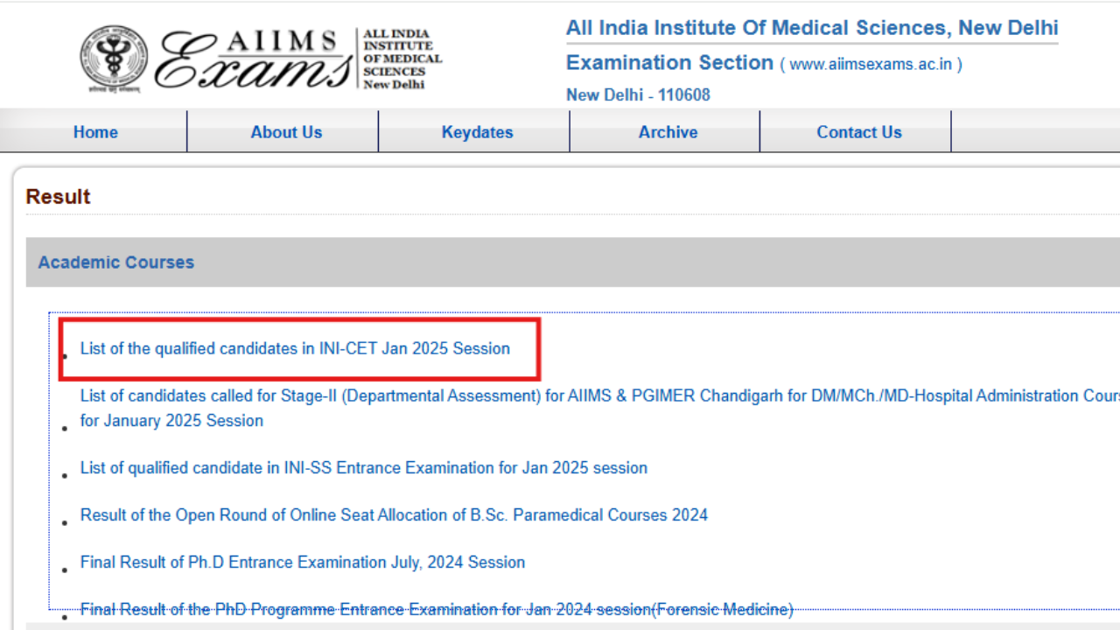The width and height of the screenshot is (1120, 630).
Task: Open the Archive menu item
Action: tap(668, 132)
